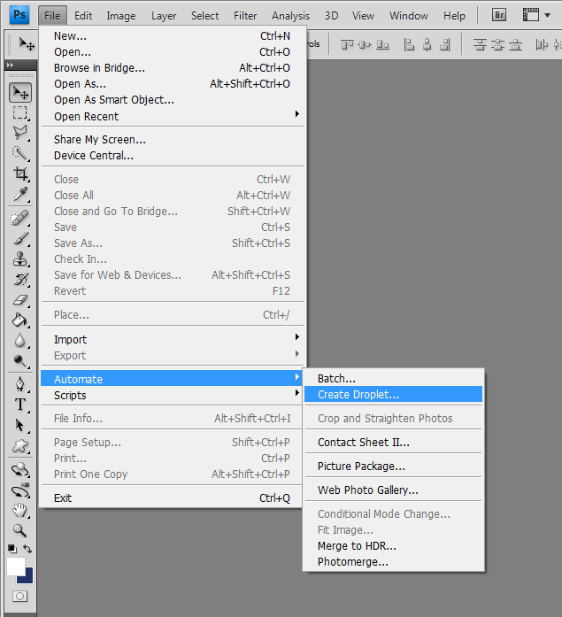This screenshot has height=617, width=562.
Task: Select the 3D Orbit tool
Action: [20, 490]
